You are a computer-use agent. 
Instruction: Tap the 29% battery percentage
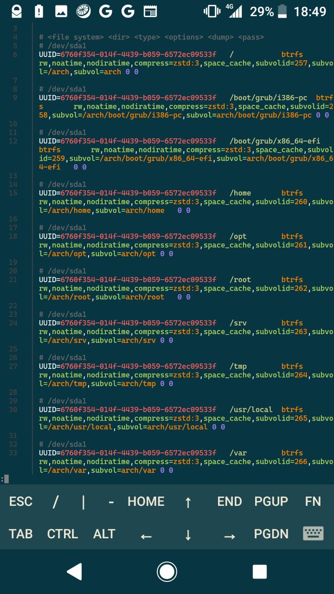tap(262, 11)
